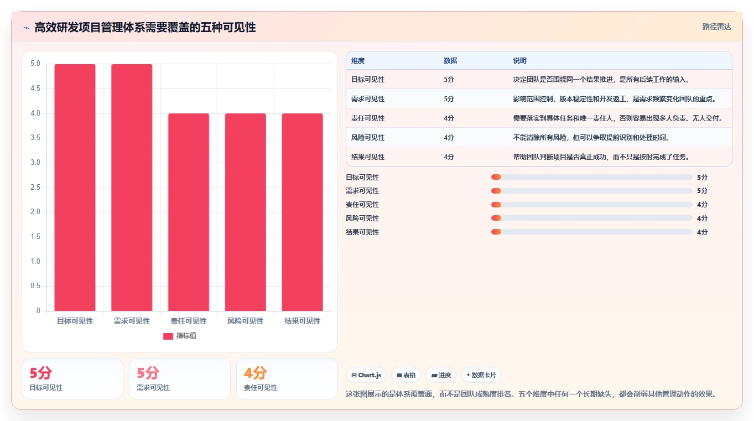Click the 风险可见性 x-axis label
Viewport: 754px width, 421px height.
coord(246,321)
